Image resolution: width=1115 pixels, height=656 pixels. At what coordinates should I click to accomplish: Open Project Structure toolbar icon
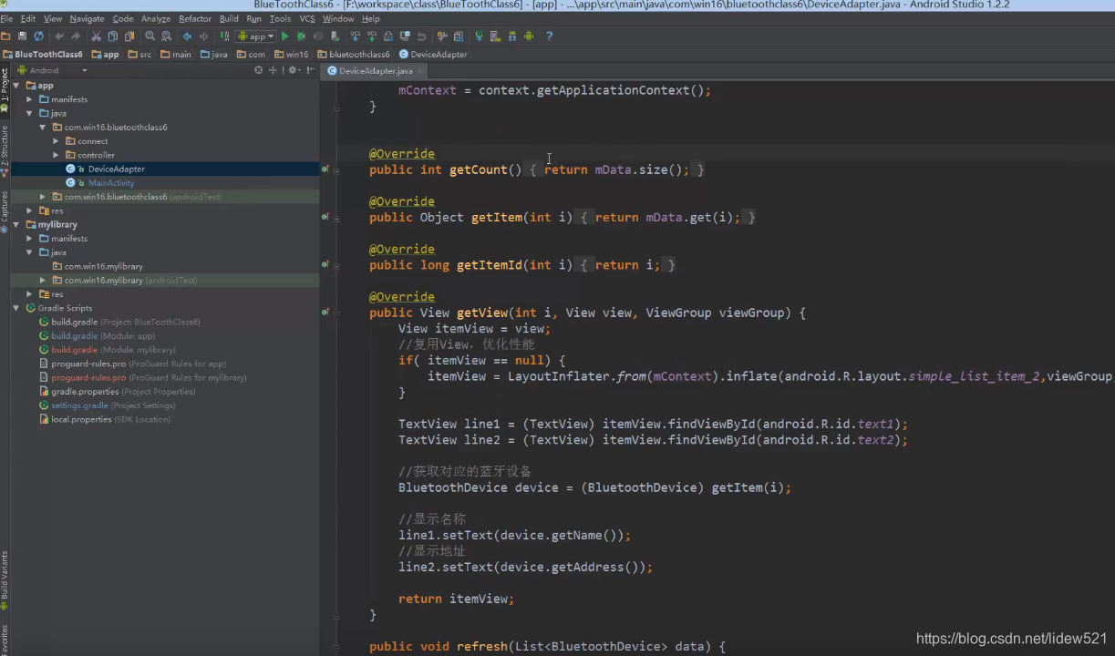point(458,36)
